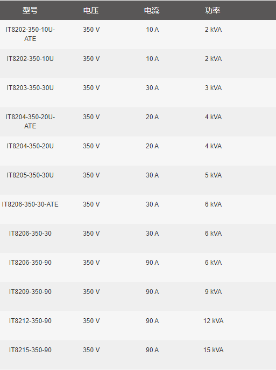Select model IT8205-350-30U
Viewport: 276px width, 370px height.
tap(30, 175)
